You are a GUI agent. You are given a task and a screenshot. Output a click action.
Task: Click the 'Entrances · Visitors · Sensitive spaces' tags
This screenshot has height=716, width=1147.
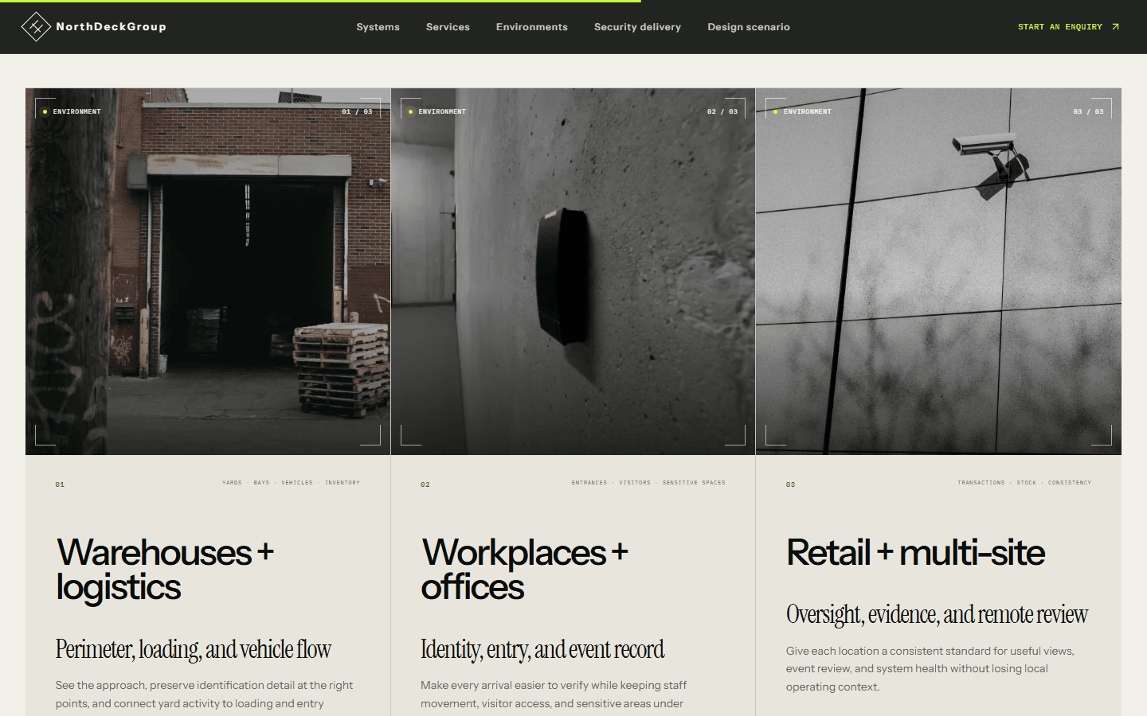648,483
